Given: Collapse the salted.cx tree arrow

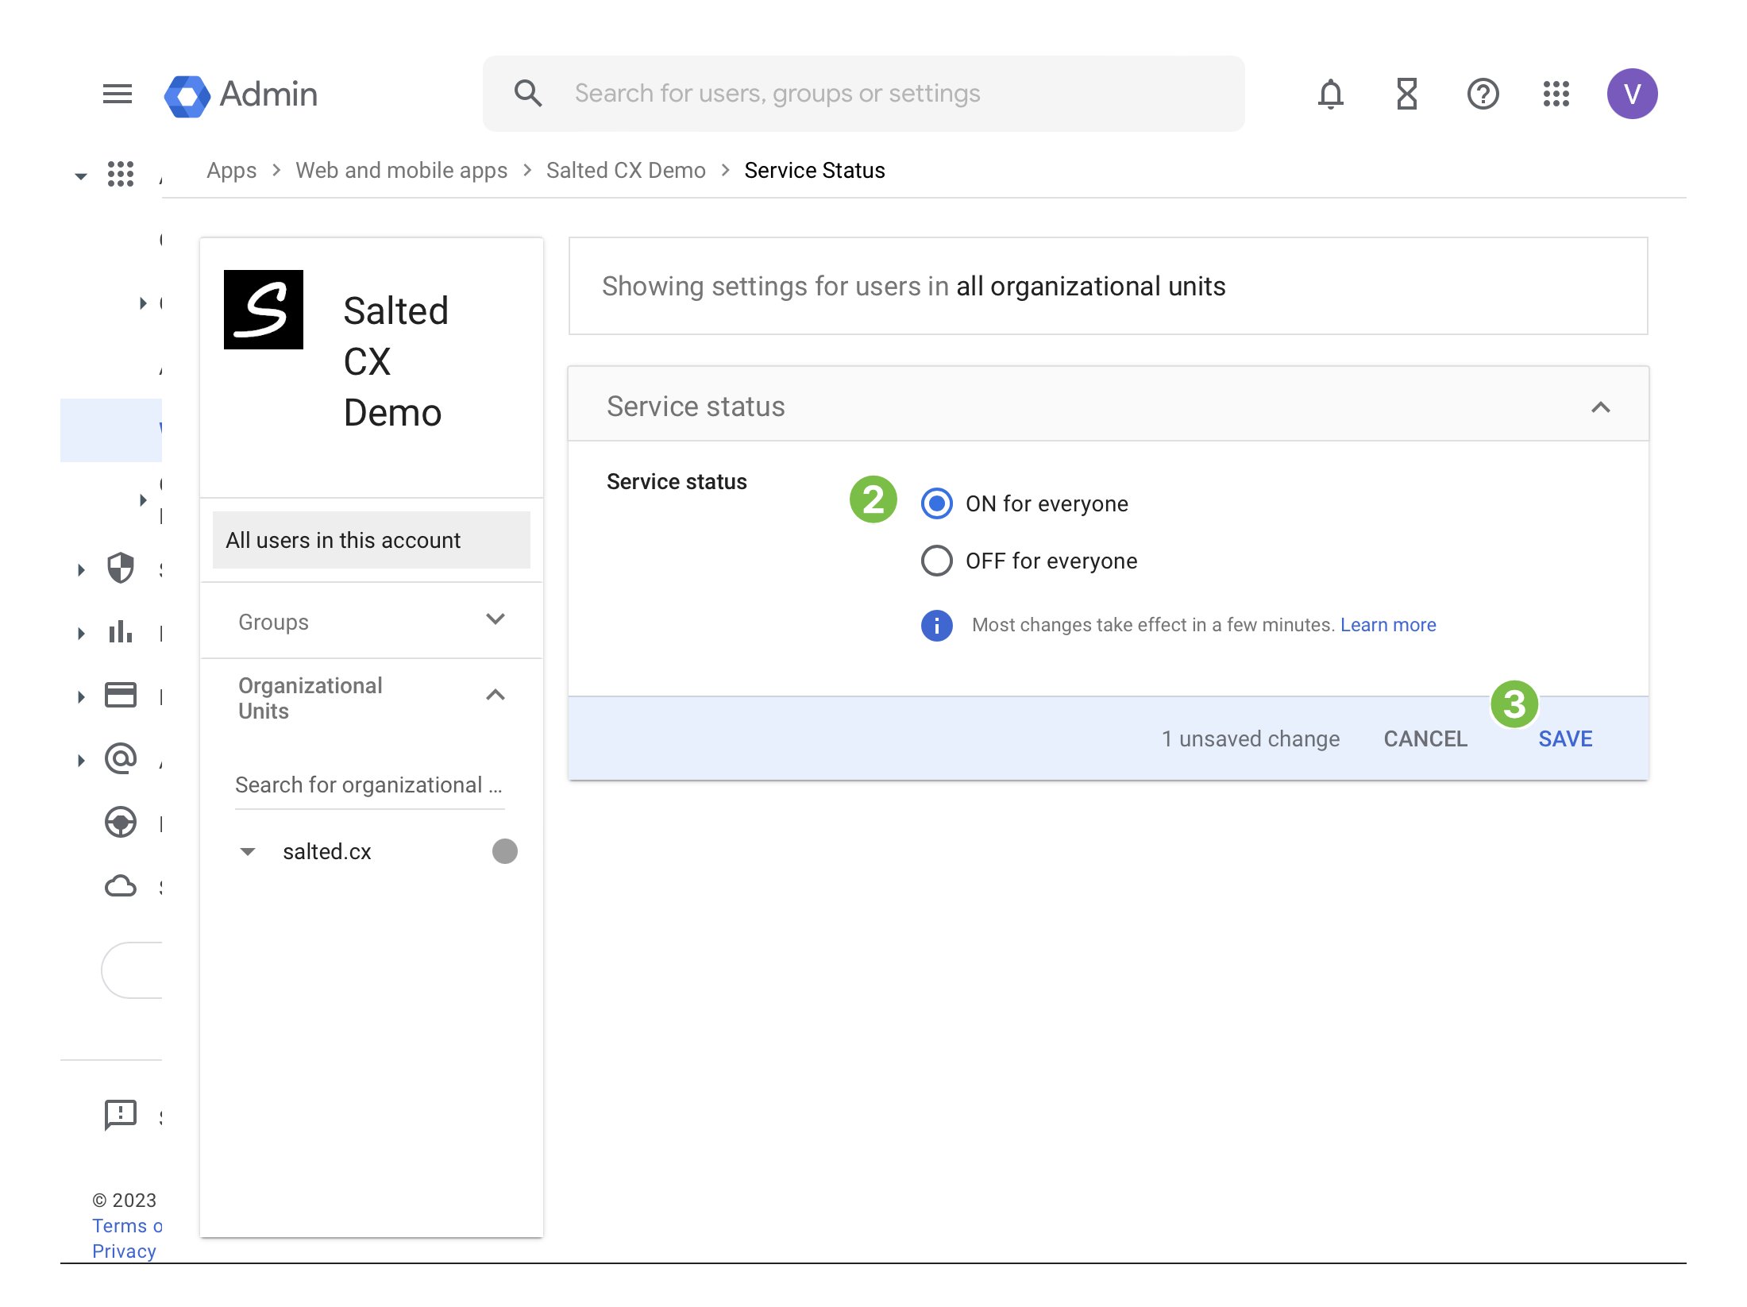Looking at the screenshot, I should [x=248, y=851].
